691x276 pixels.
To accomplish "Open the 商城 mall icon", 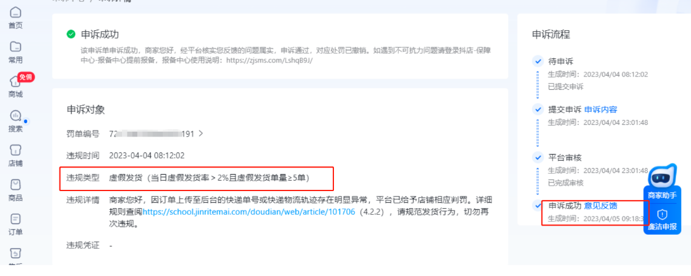I will click(15, 81).
